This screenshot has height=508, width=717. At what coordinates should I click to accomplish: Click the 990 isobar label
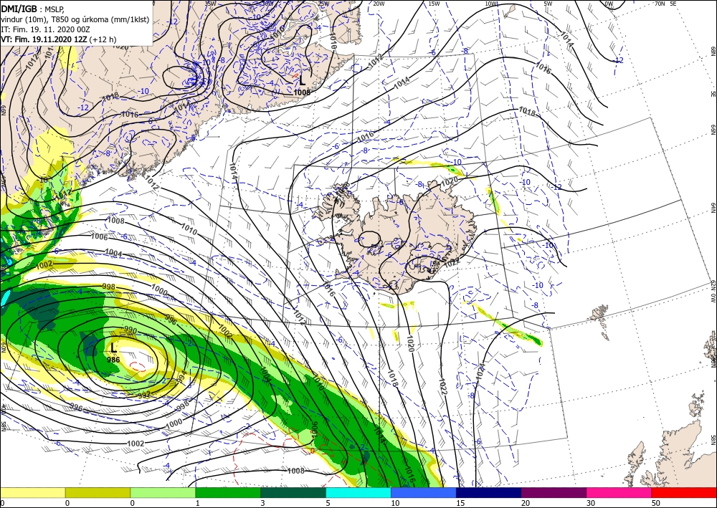130,330
